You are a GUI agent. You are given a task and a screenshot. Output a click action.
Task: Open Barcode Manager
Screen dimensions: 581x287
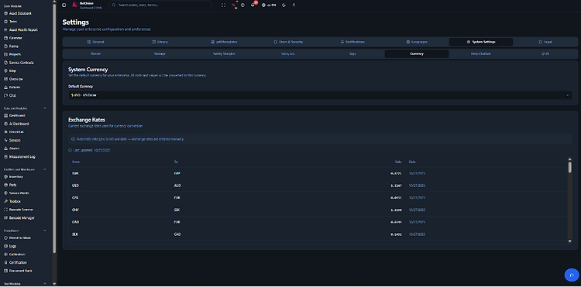coord(19,218)
